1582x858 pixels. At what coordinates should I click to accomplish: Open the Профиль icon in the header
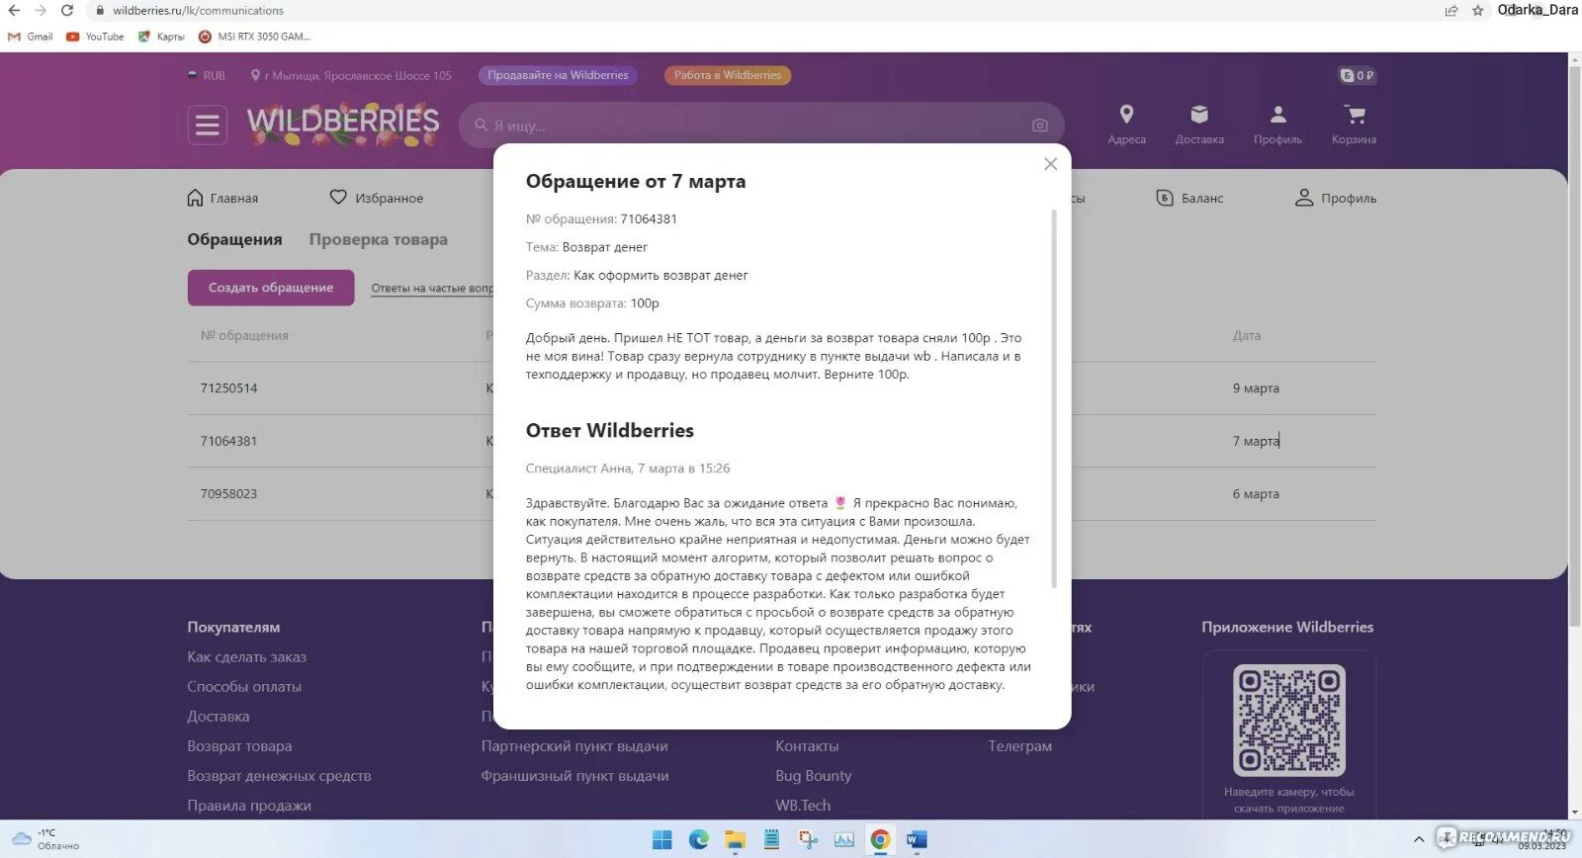point(1277,125)
